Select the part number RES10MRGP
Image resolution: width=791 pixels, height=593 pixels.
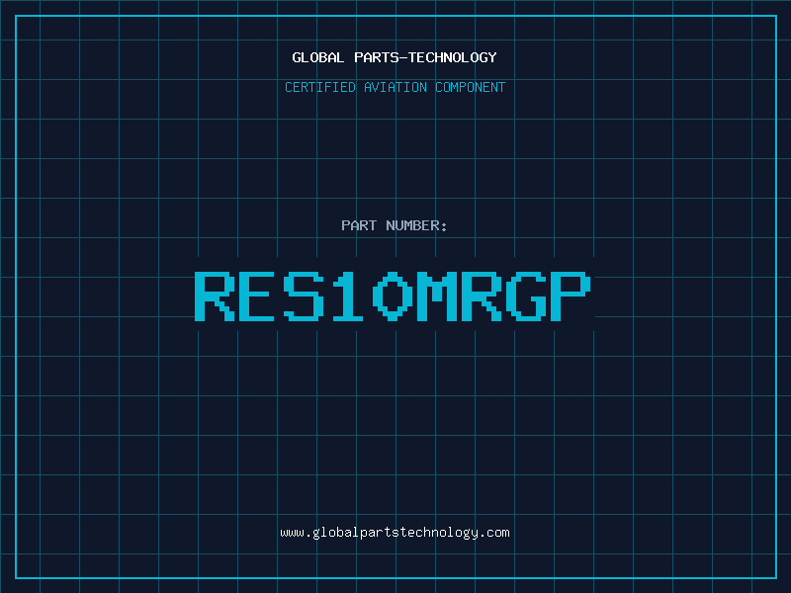(x=393, y=296)
